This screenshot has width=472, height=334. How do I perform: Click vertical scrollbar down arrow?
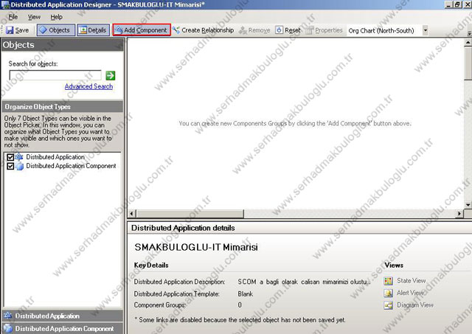point(468,205)
